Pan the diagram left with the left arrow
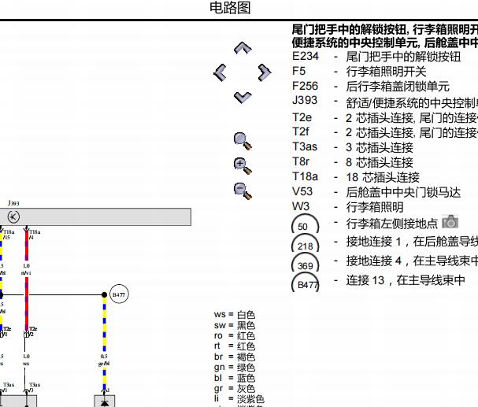The image size is (478, 407). (220, 72)
